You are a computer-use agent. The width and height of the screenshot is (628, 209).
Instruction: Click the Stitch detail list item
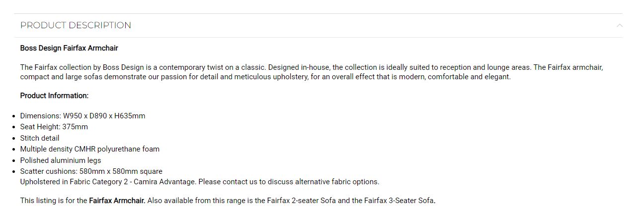(40, 138)
